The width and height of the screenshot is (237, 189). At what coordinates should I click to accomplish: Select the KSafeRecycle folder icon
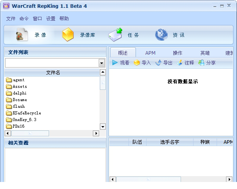(x=9, y=113)
